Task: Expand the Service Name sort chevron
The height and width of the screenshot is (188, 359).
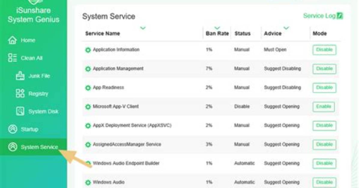Action: (143, 28)
